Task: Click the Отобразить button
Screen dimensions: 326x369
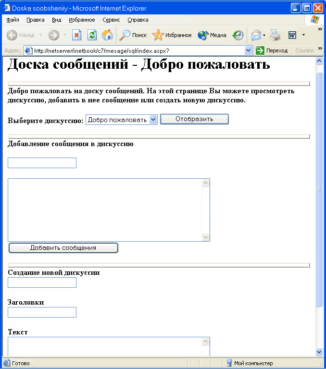Action: [194, 119]
